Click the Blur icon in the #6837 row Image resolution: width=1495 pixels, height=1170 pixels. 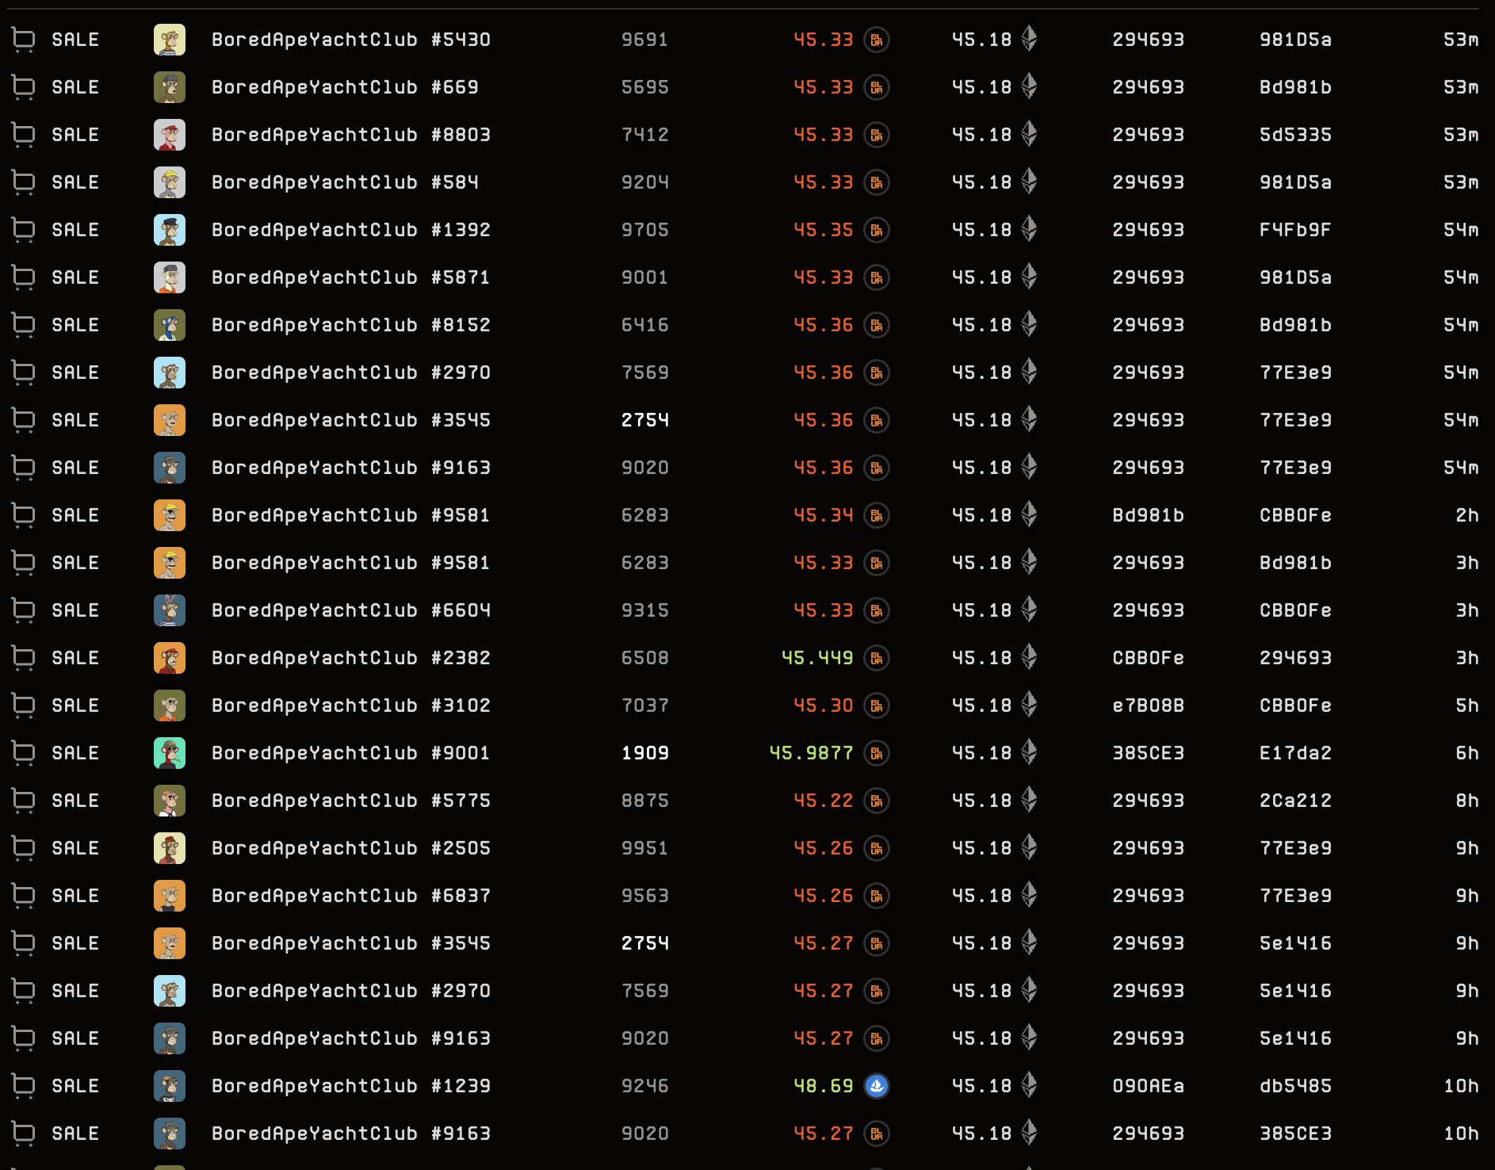click(876, 896)
